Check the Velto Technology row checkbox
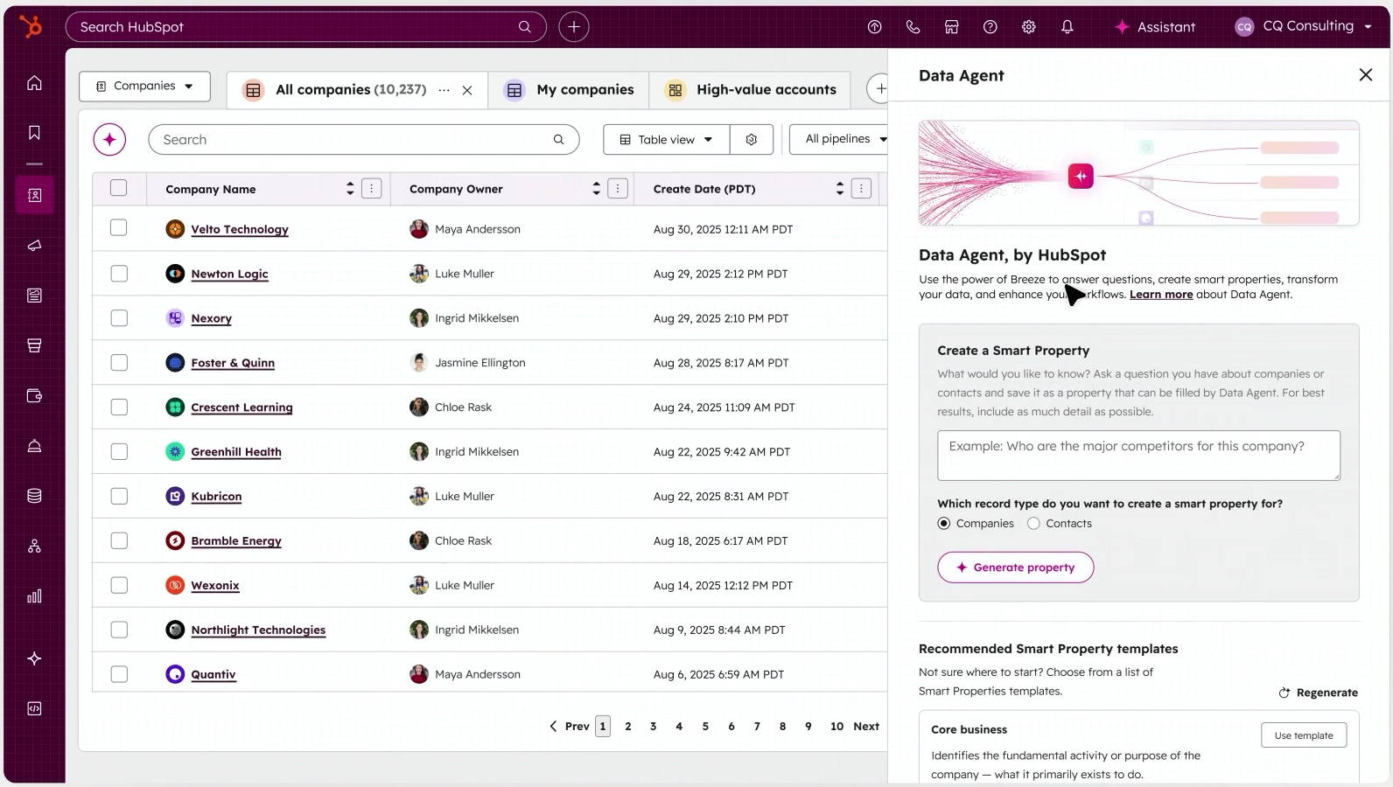 119,228
